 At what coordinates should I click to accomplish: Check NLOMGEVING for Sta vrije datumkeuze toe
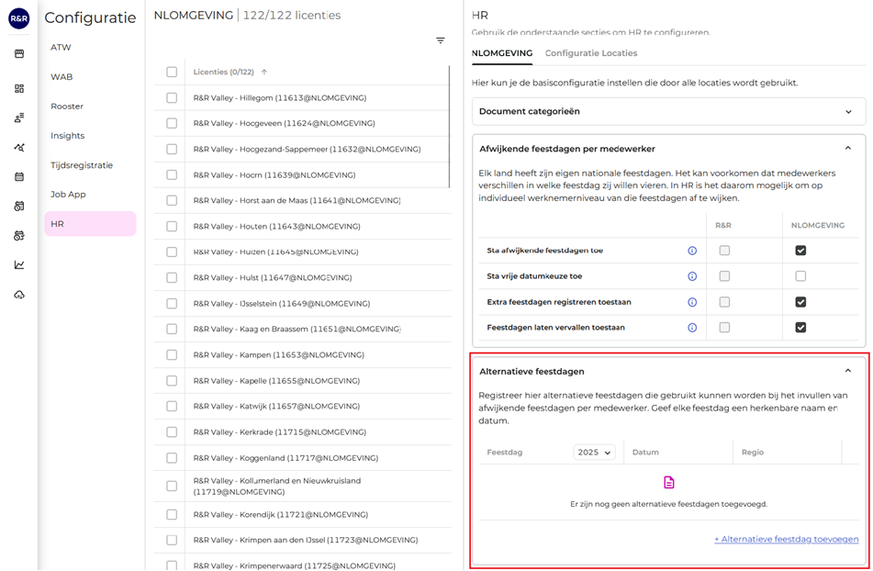(800, 276)
